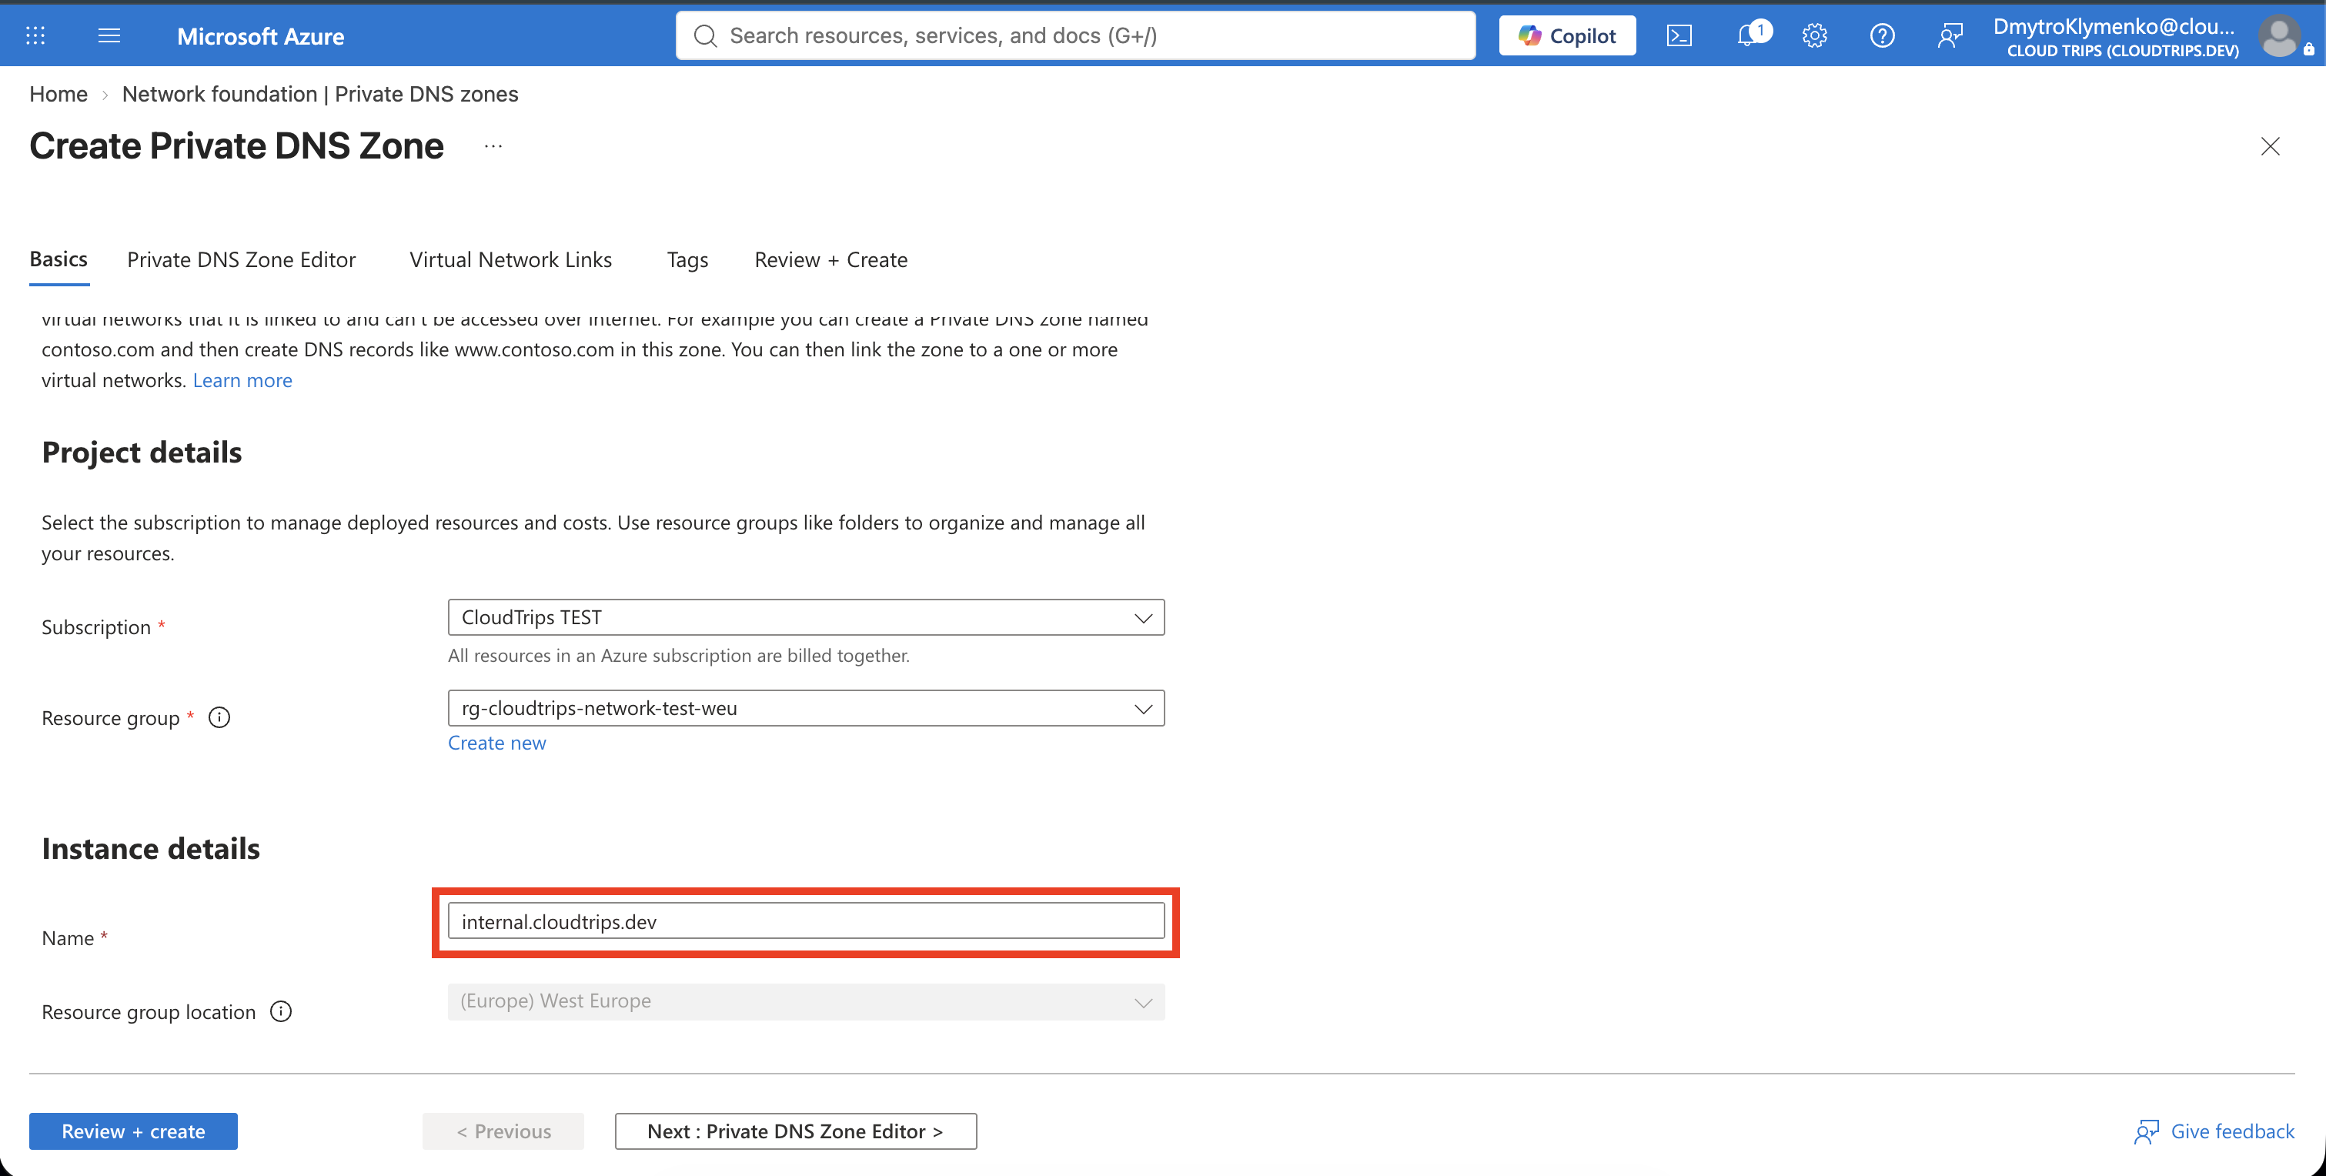The width and height of the screenshot is (2326, 1176).
Task: Click Resource group info icon
Action: 219,718
